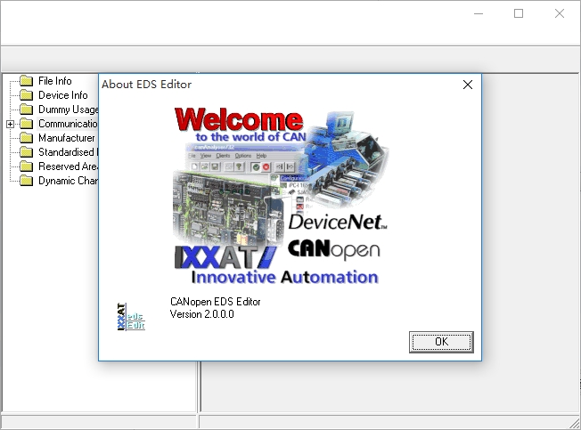Open the Standardised tree item label
Image resolution: width=581 pixels, height=430 pixels.
click(x=68, y=152)
